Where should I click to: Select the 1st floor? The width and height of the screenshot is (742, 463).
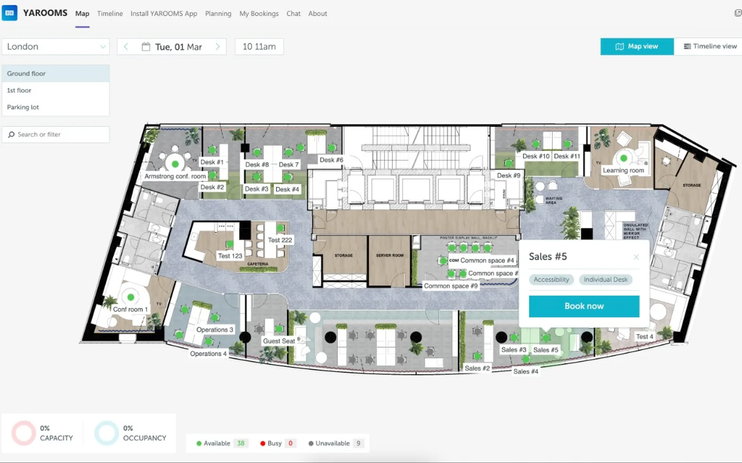pos(56,90)
